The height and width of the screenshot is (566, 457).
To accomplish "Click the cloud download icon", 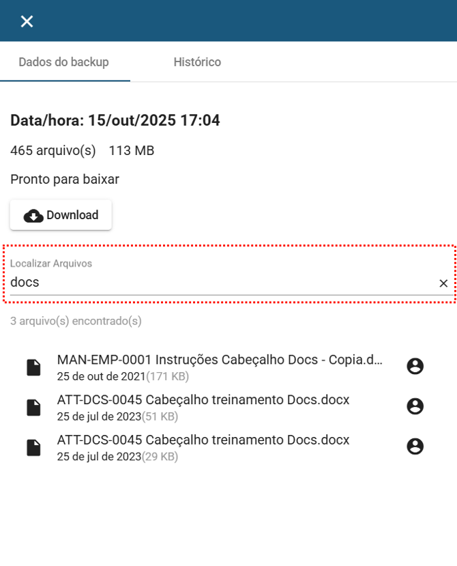I will pos(33,216).
